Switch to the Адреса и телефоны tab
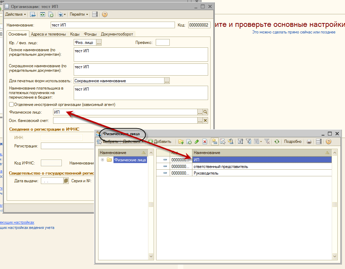This screenshot has height=269, width=345. click(48, 34)
